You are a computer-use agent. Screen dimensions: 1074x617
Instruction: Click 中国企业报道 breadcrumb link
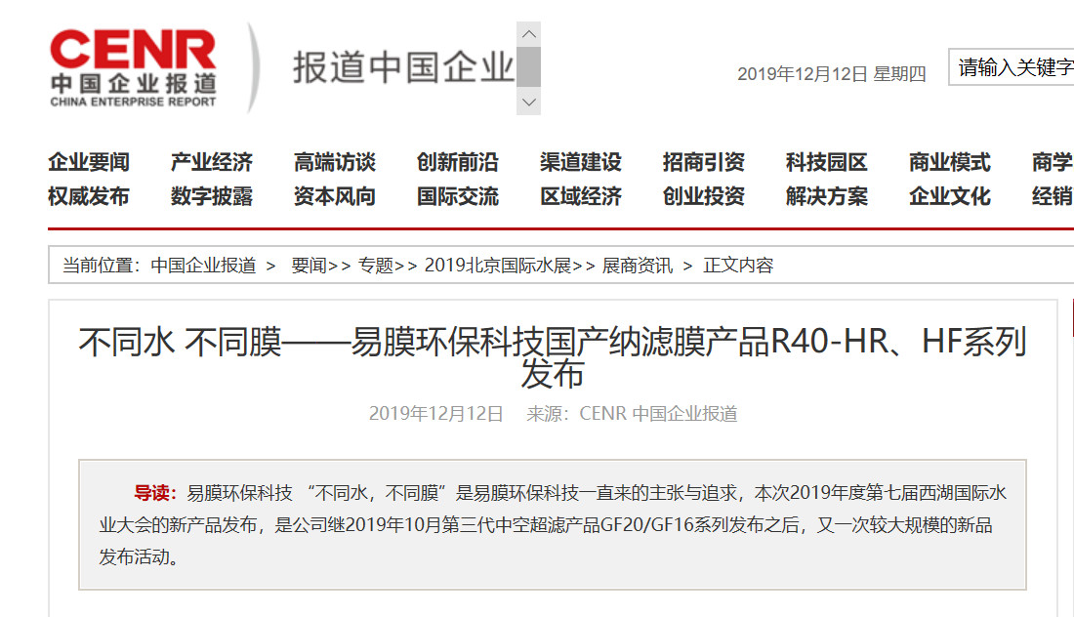click(x=203, y=266)
